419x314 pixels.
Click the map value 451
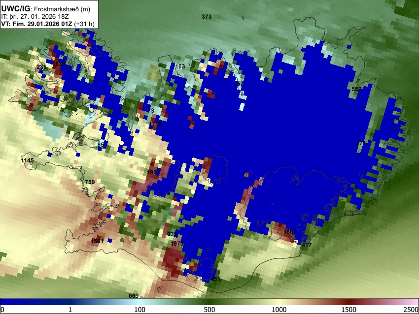(x=215, y=280)
